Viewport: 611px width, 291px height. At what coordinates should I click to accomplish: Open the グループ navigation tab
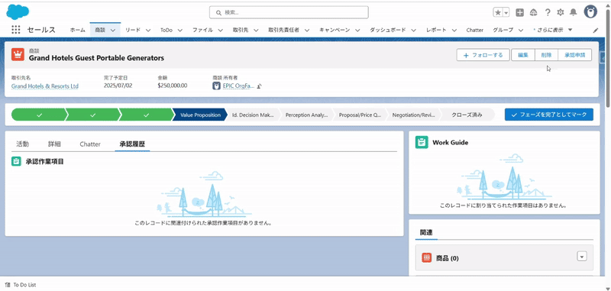[503, 30]
